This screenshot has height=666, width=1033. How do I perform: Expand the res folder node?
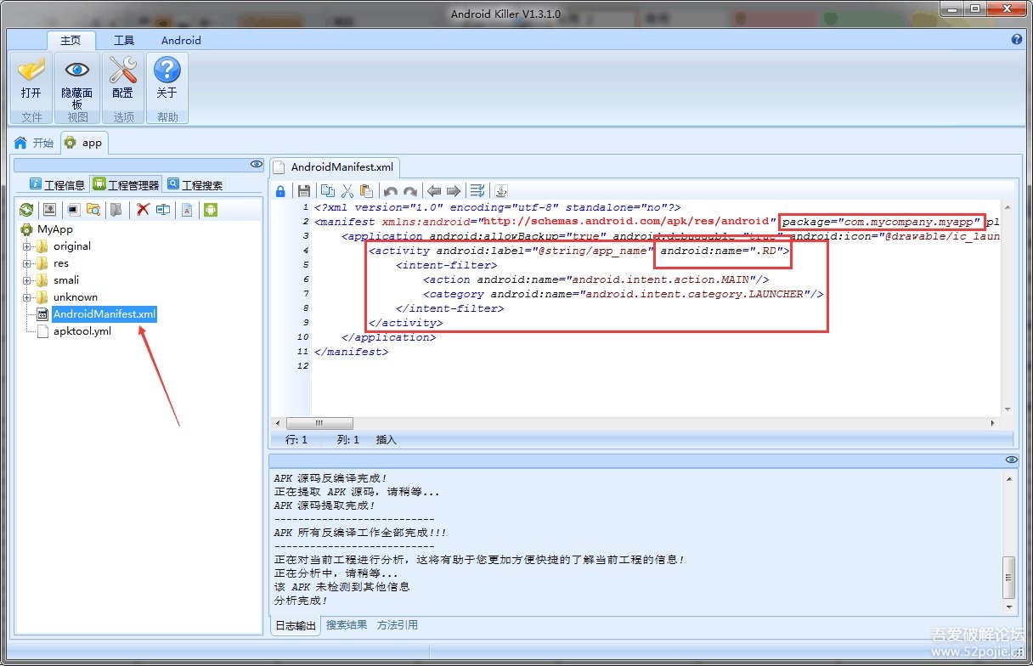[x=27, y=263]
